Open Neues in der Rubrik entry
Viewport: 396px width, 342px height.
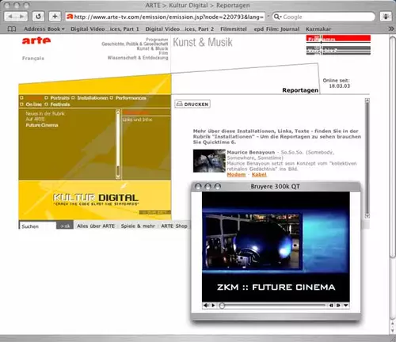click(45, 113)
